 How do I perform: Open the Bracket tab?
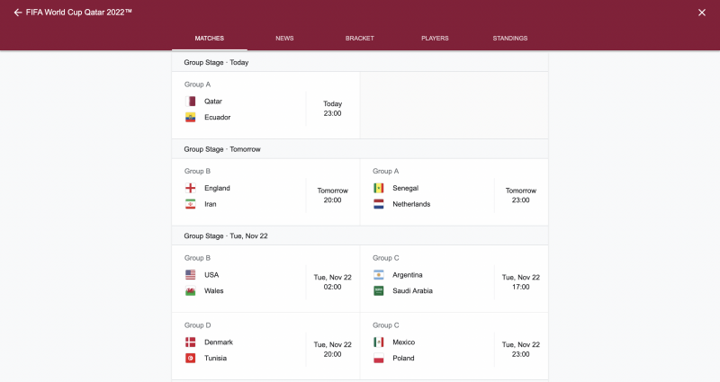click(x=360, y=39)
